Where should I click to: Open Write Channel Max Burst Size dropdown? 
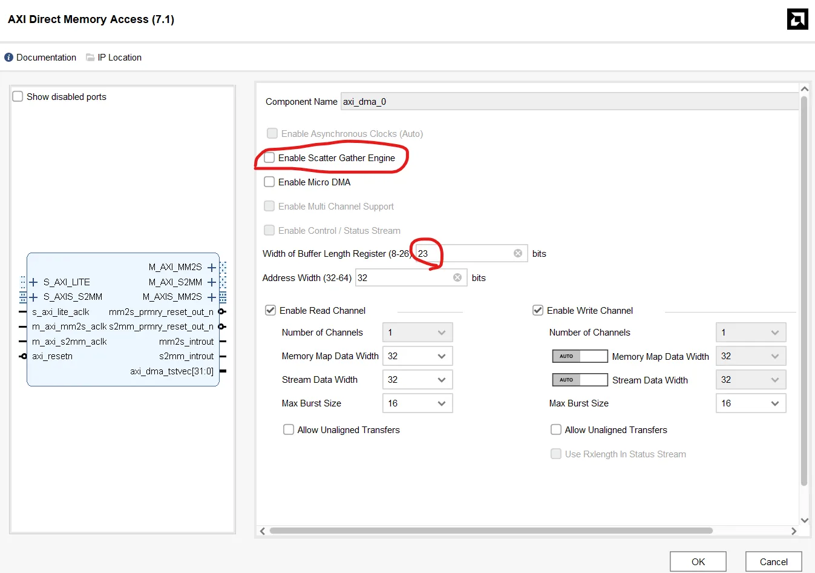[751, 403]
